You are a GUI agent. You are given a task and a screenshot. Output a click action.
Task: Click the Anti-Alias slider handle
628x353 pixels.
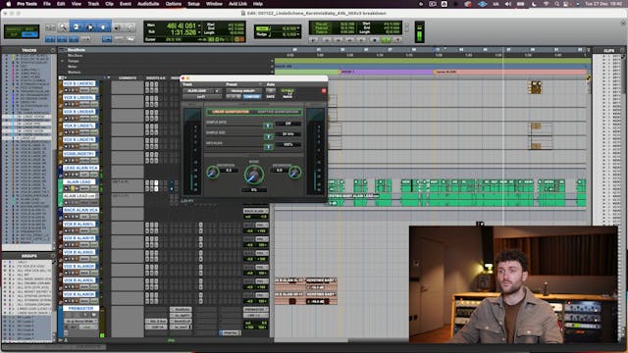coord(268,147)
